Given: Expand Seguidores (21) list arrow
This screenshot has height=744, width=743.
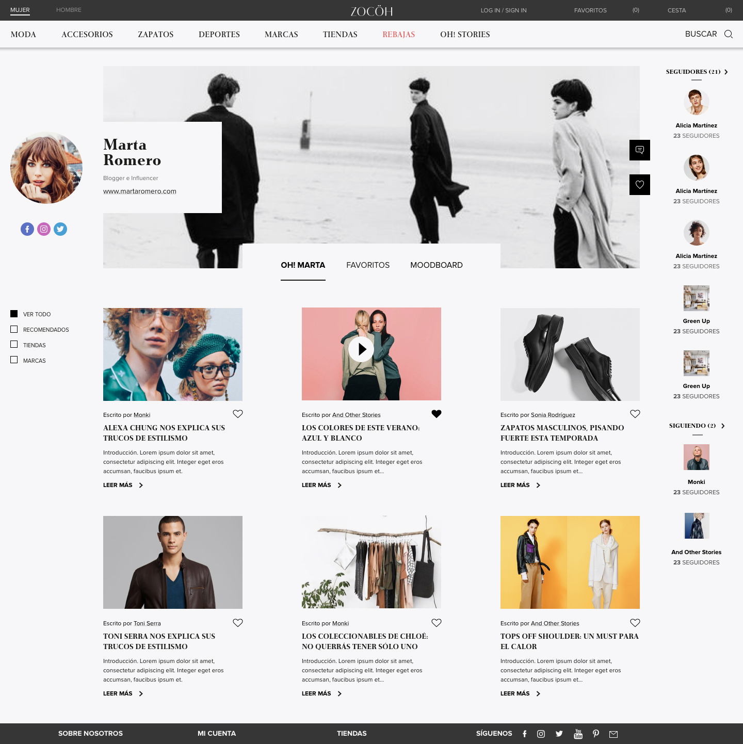Looking at the screenshot, I should coord(726,72).
